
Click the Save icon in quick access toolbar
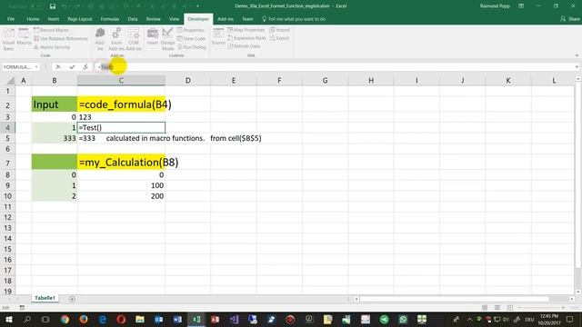(x=53, y=6)
